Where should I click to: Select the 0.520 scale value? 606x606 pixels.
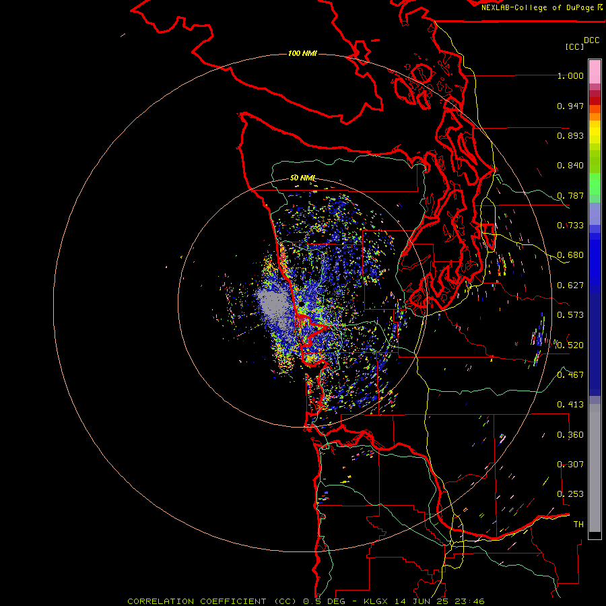point(570,345)
